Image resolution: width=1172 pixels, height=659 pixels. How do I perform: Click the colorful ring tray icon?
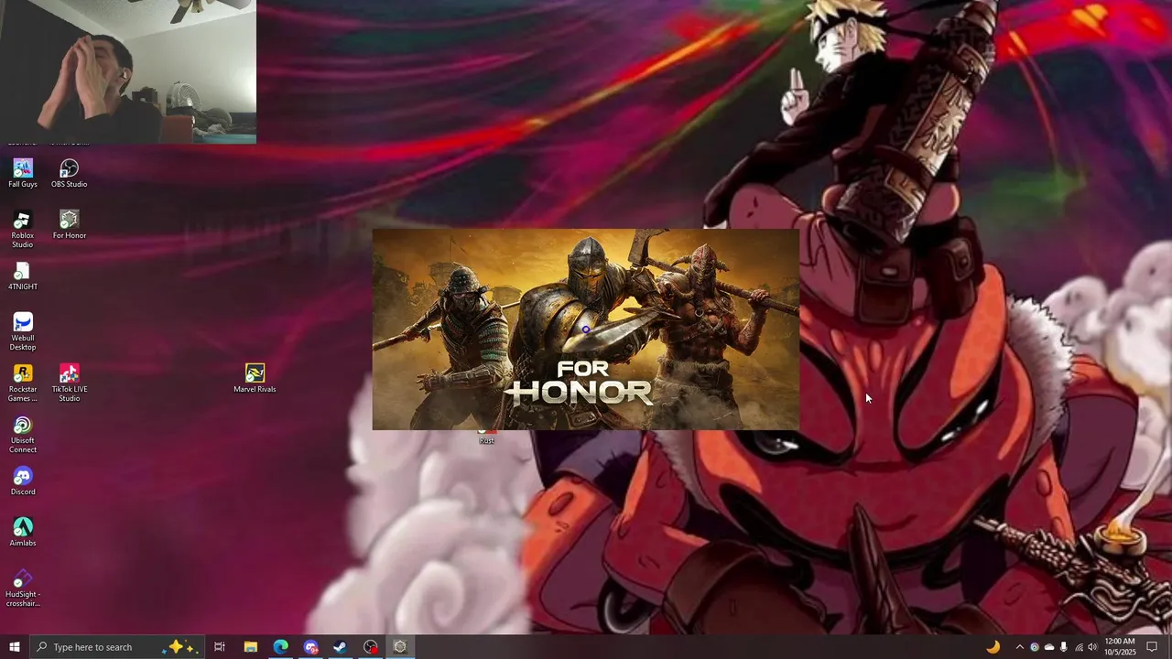[x=1035, y=647]
